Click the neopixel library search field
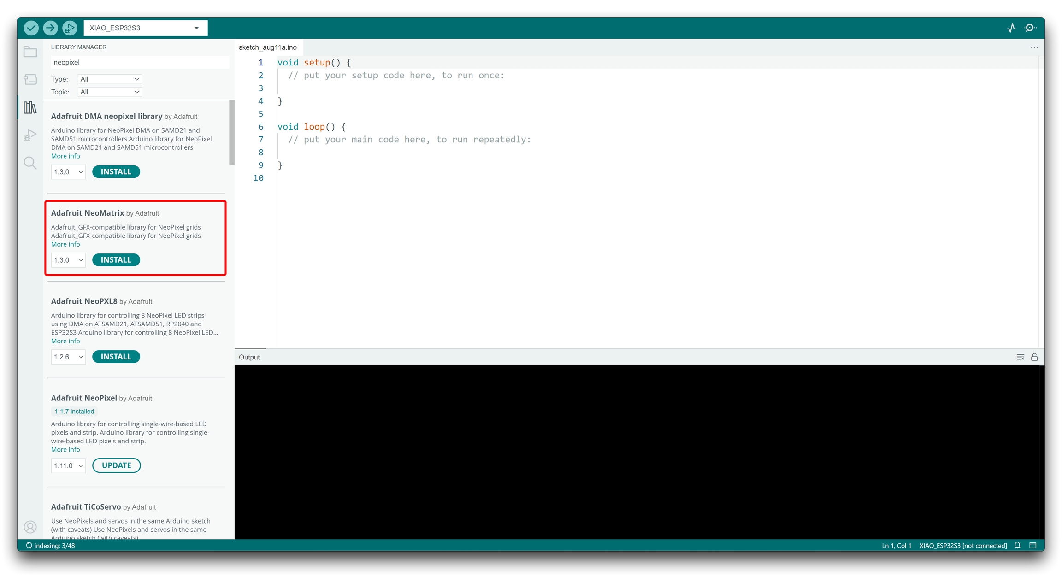Screen dimensions: 1062x577 pos(140,62)
